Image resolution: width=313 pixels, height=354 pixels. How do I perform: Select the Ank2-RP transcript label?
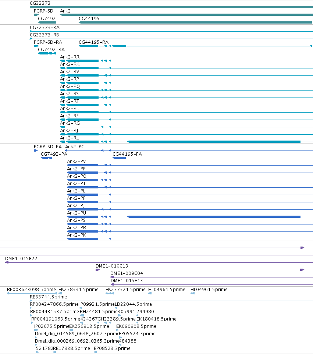tap(70, 79)
